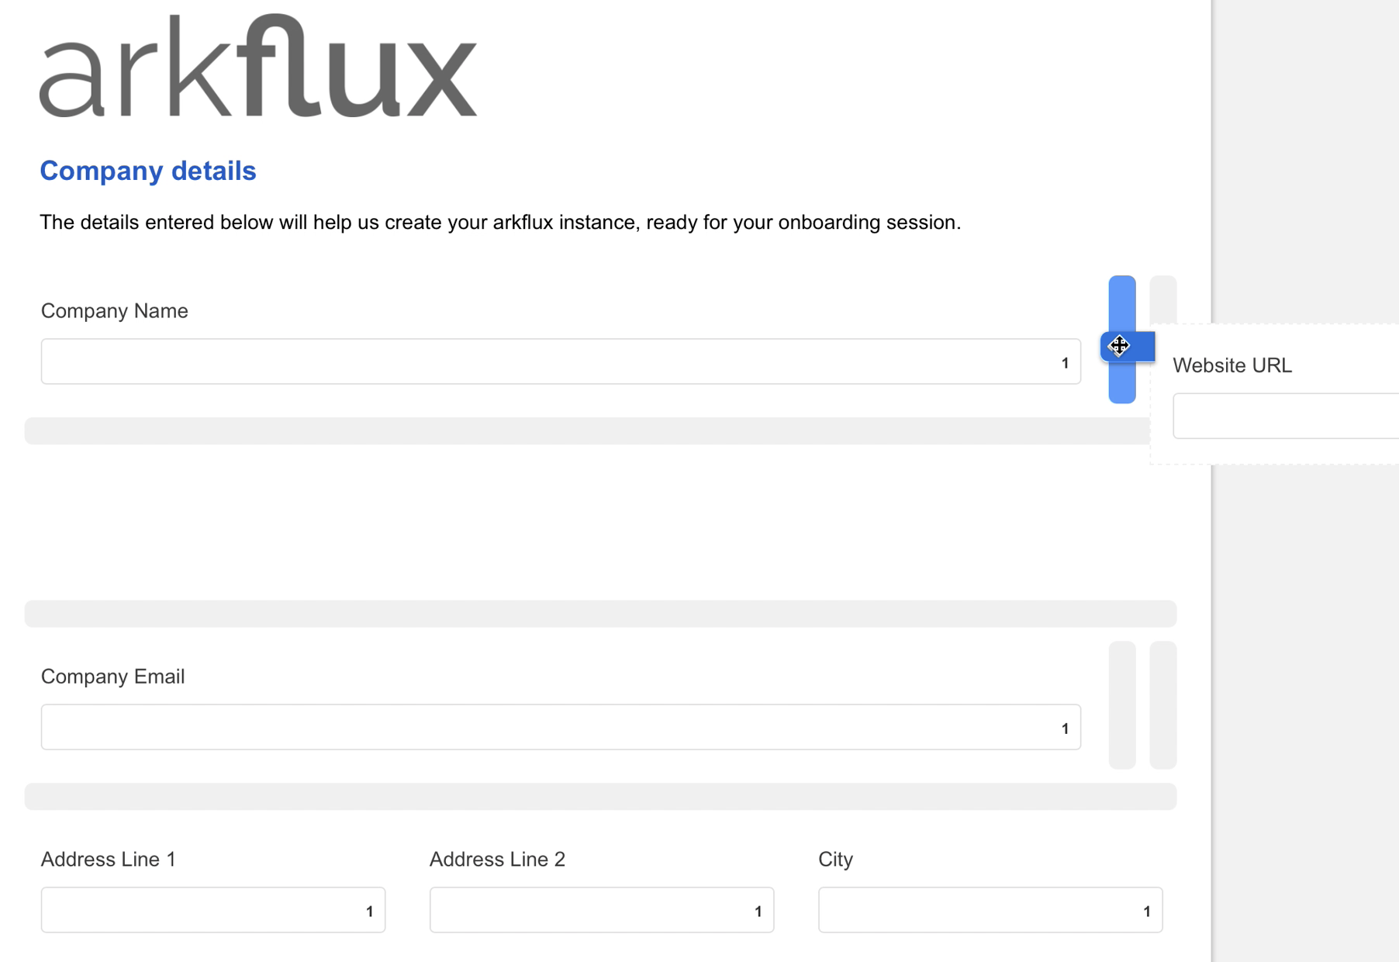Image resolution: width=1399 pixels, height=962 pixels.
Task: Click the stepper badge in Company Email field
Action: point(1066,728)
